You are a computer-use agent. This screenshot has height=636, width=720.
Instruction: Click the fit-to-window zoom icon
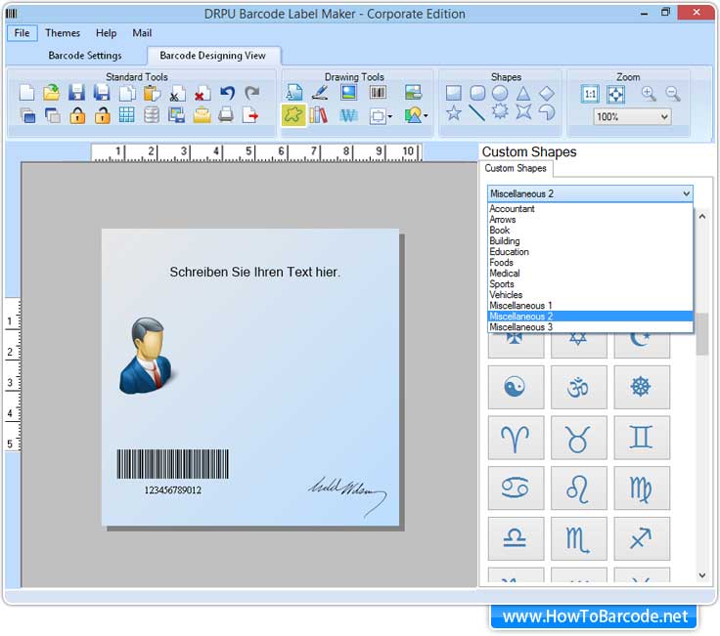(615, 95)
